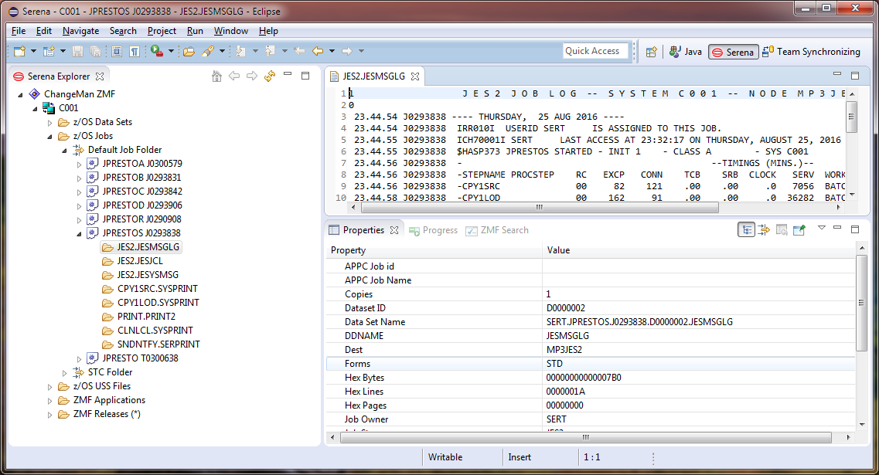879x475 pixels.
Task: Expand the z/OS Data Sets folder
Action: pyautogui.click(x=50, y=122)
